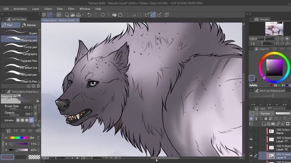This screenshot has width=291, height=163.
Task: Open the Animation menu
Action: (20, 9)
